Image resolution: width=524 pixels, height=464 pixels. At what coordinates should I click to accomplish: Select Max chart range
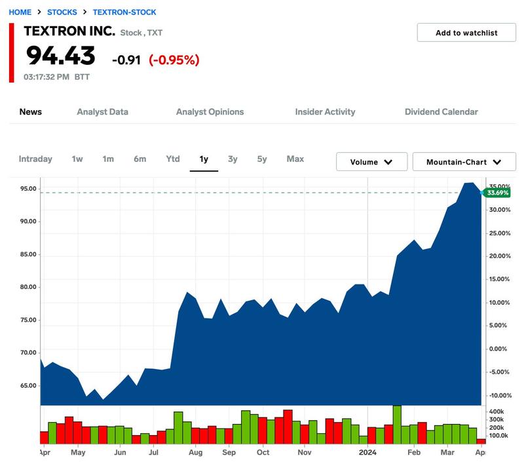tap(295, 159)
